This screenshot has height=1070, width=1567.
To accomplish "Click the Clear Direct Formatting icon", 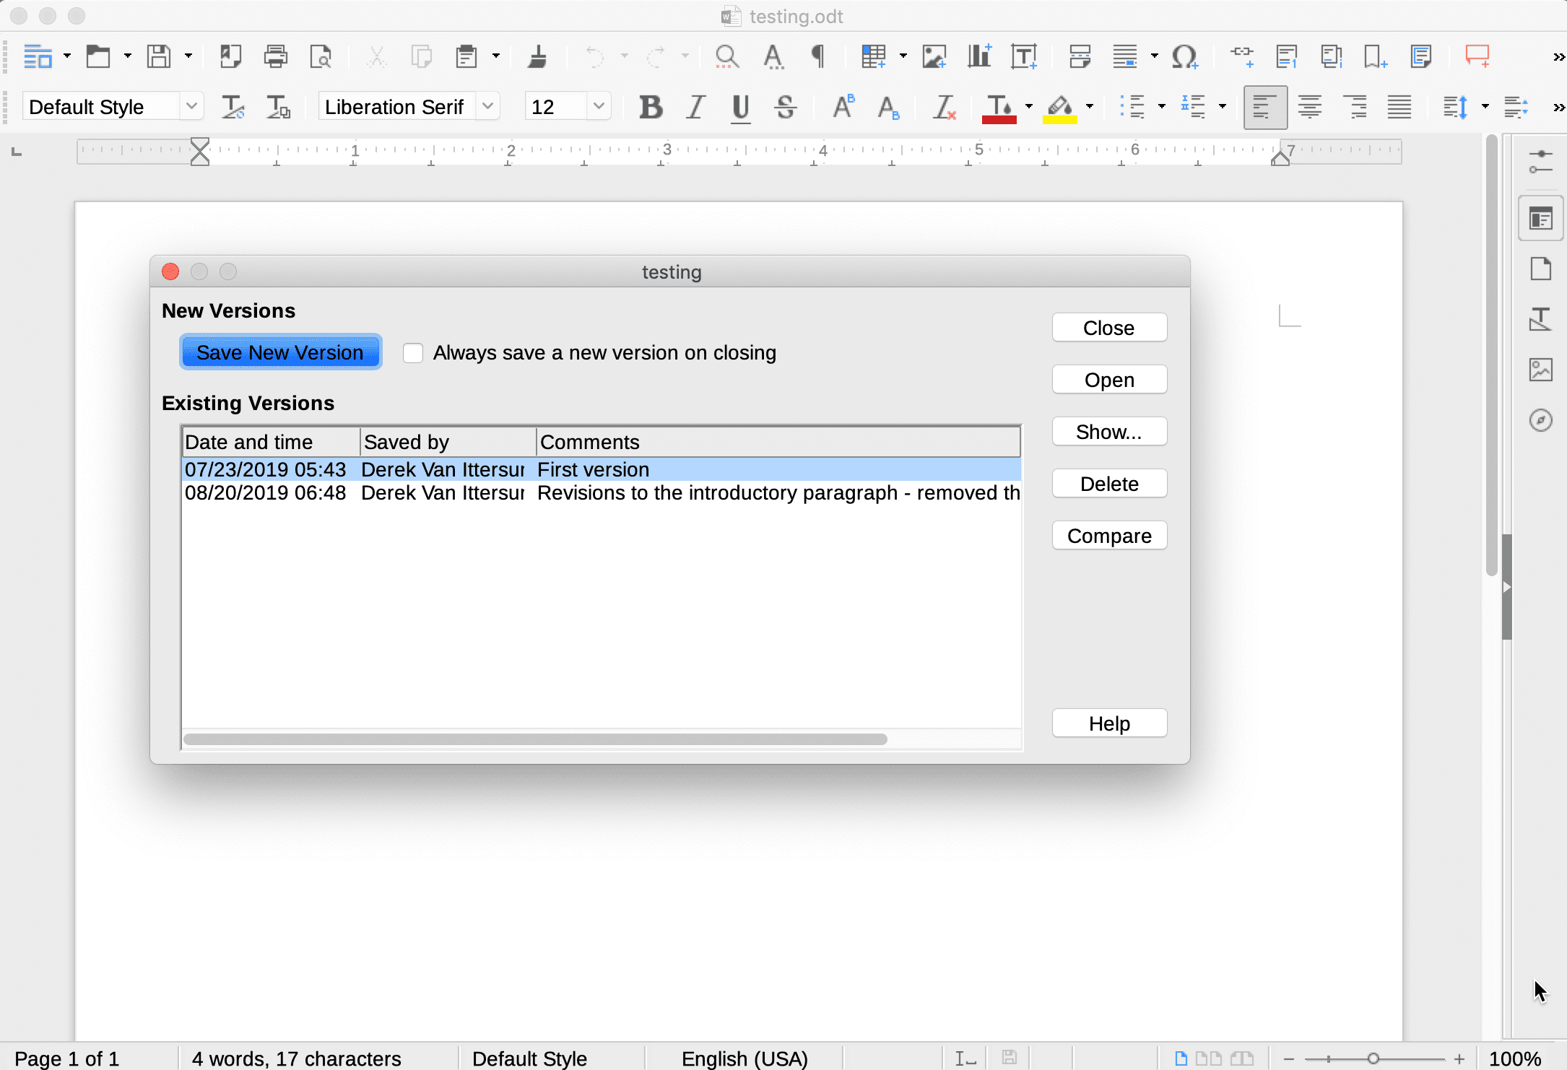I will (x=944, y=107).
